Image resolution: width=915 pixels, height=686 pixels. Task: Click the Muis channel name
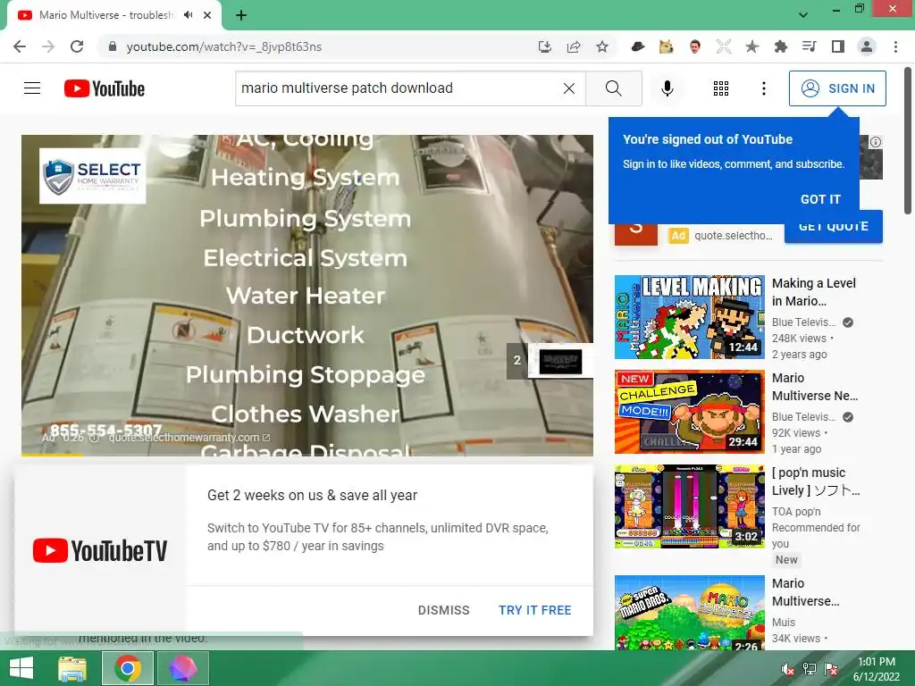click(783, 623)
